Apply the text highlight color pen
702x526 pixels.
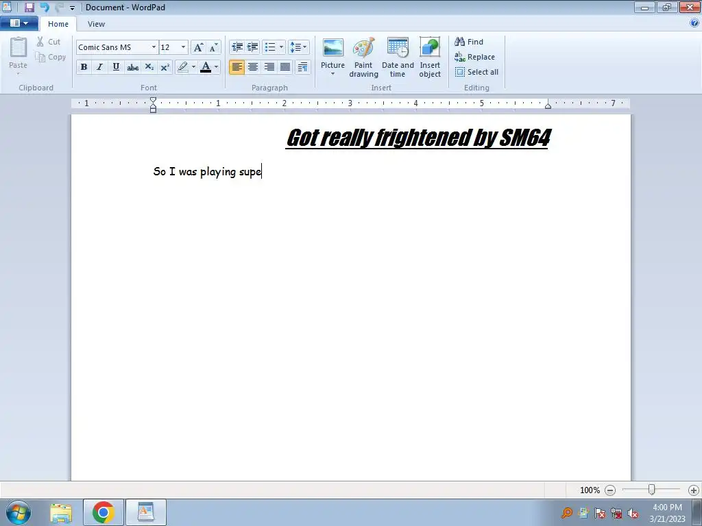[182, 67]
